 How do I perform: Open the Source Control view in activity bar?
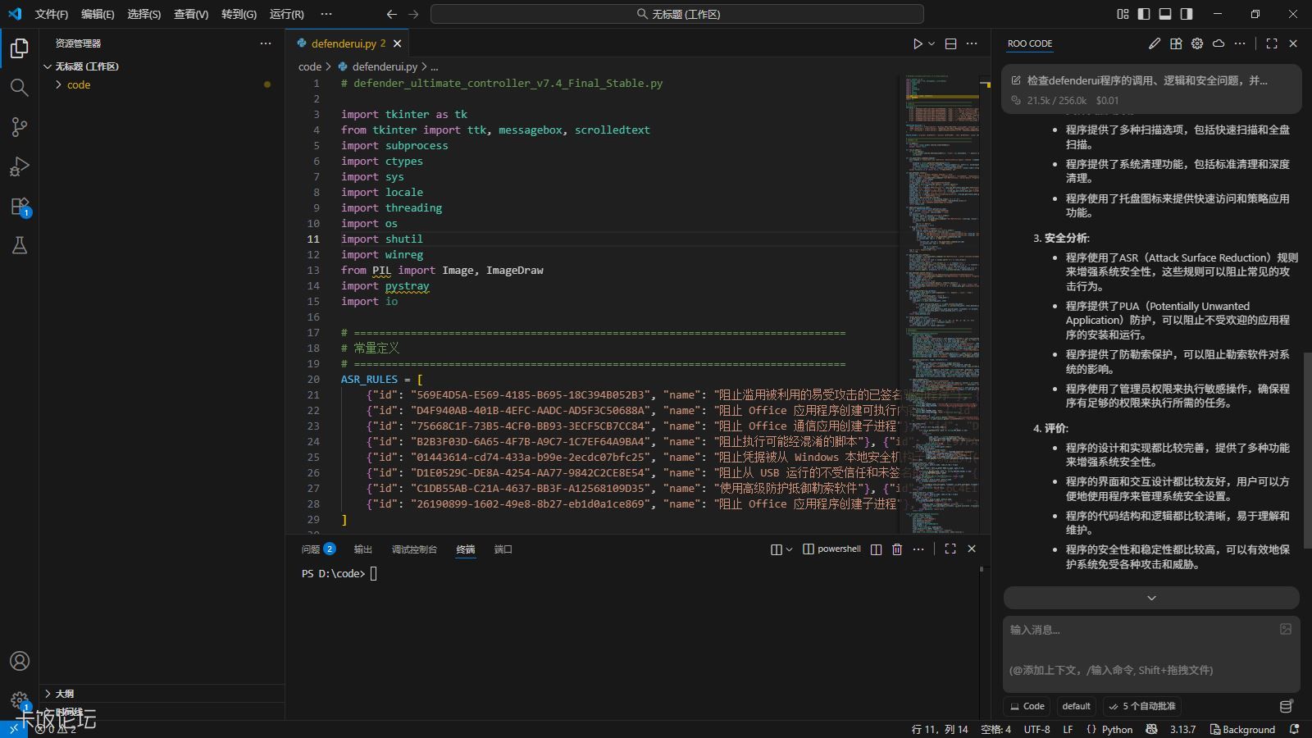pos(20,127)
